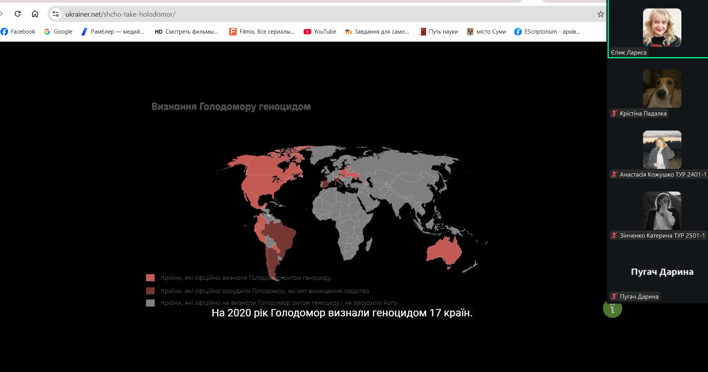
Task: Open the місто Суми bookmark
Action: (x=486, y=32)
